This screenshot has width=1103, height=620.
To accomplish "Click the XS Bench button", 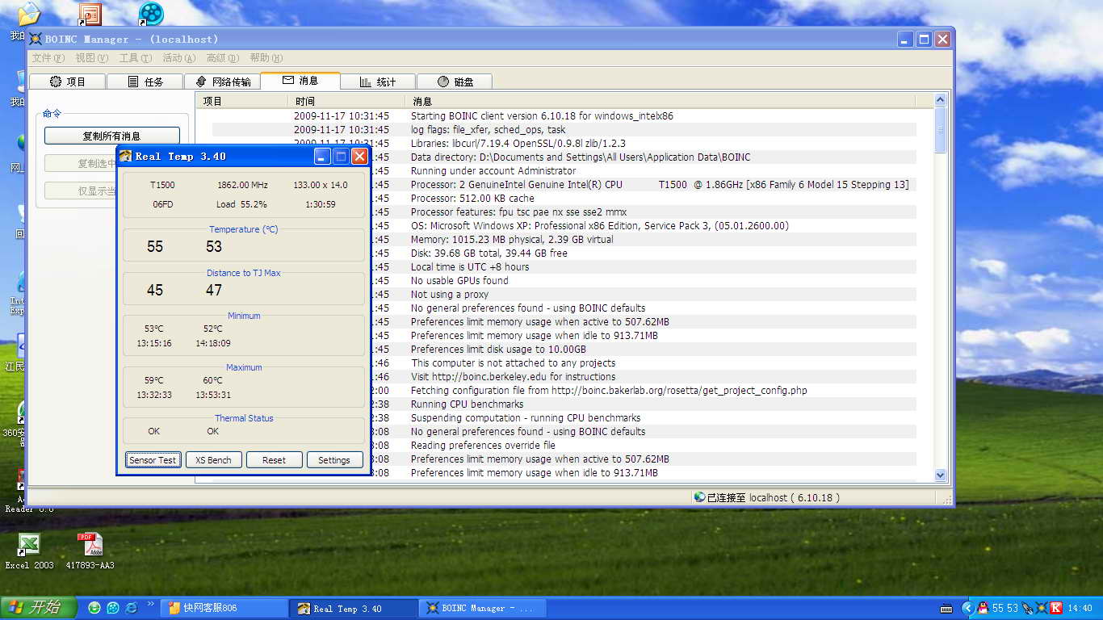I will 213,460.
